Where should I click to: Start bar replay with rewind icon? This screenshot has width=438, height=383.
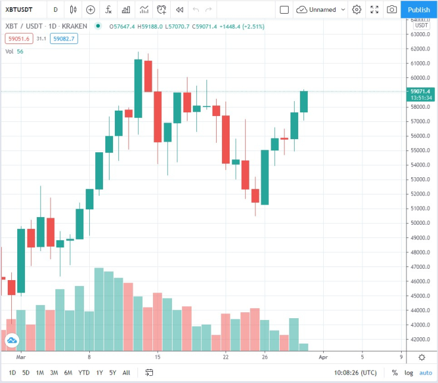(179, 10)
